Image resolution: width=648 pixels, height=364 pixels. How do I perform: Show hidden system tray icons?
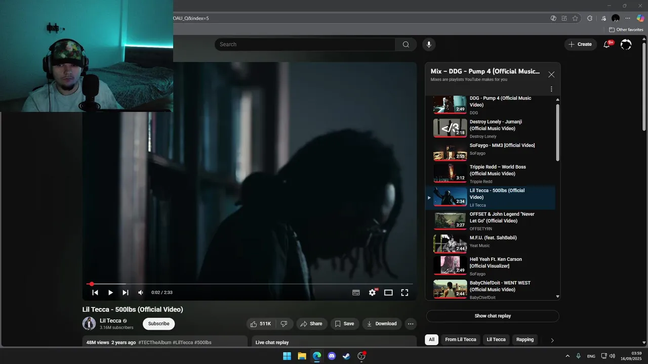point(567,356)
